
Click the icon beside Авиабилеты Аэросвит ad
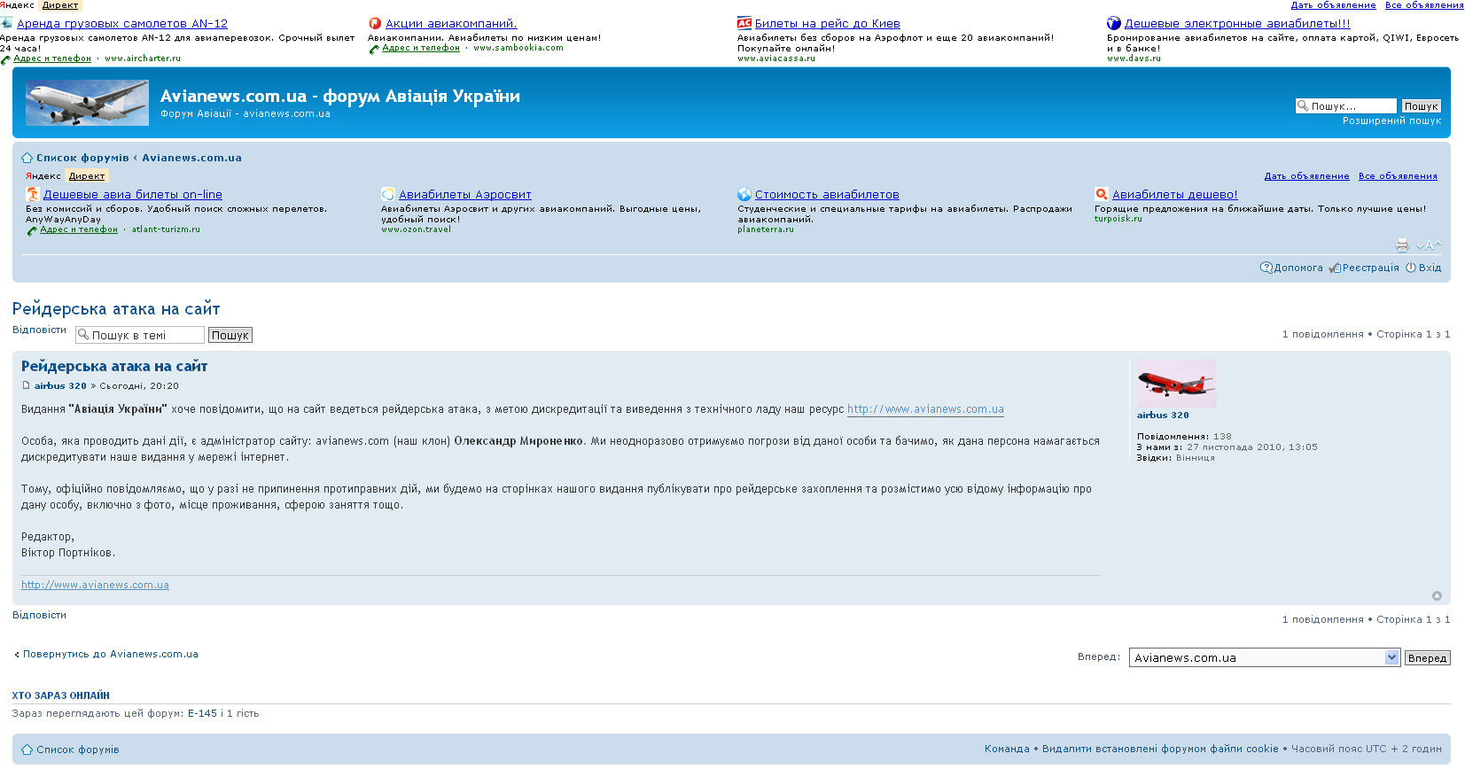(388, 194)
